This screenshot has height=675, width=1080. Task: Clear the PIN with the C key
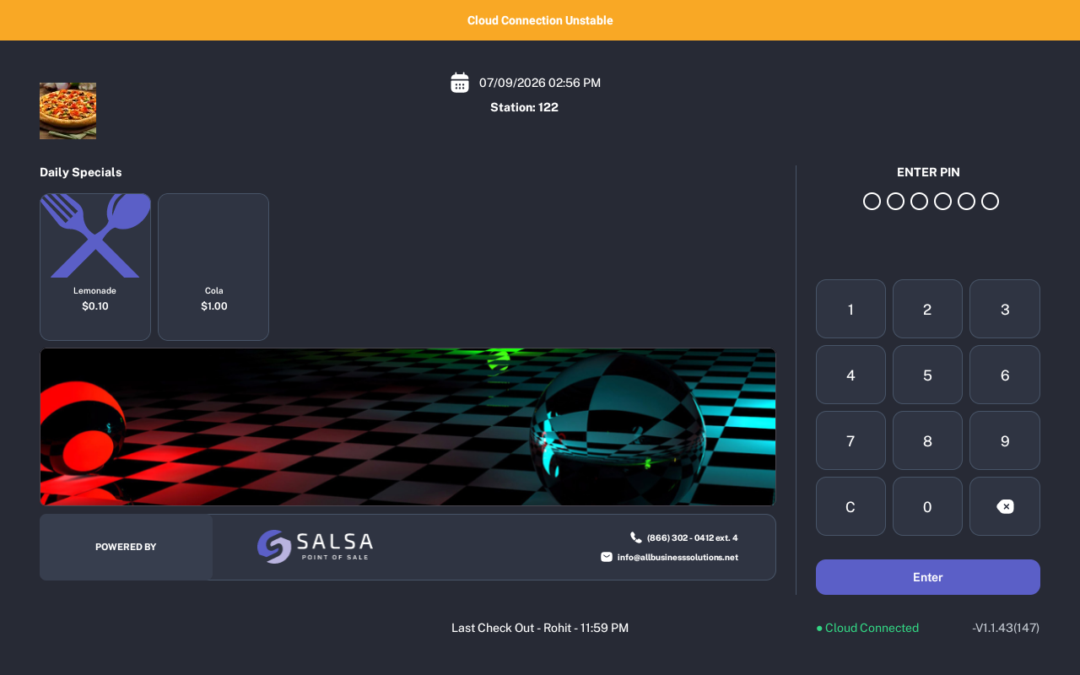(850, 506)
